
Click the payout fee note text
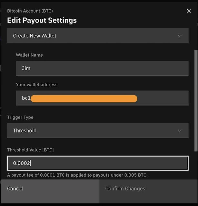[x=77, y=175]
